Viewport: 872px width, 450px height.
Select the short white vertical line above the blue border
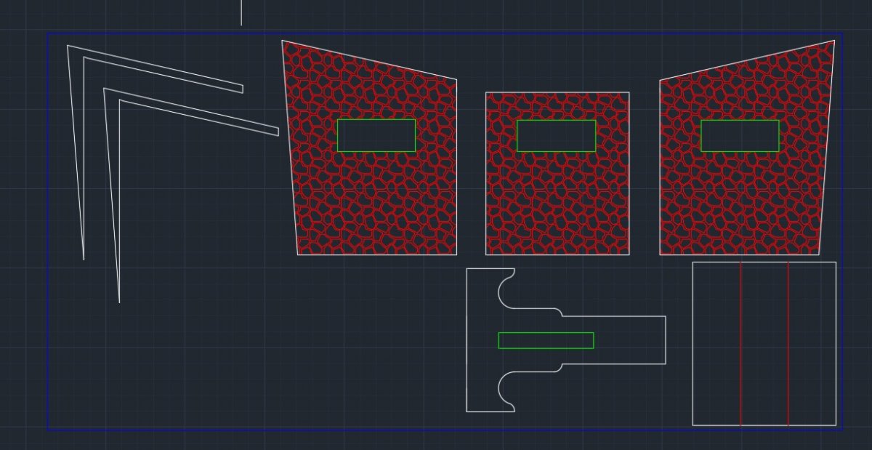(241, 12)
